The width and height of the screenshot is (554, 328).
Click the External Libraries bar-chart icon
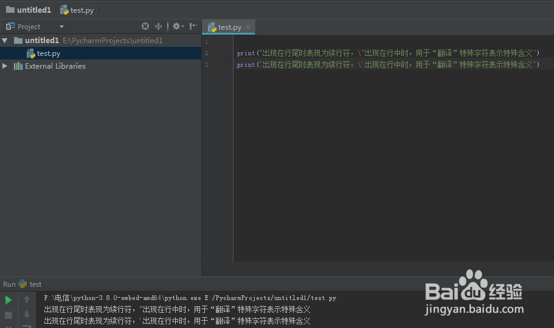click(18, 66)
